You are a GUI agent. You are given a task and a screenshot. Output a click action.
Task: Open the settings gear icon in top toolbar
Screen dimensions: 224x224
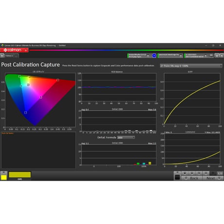click(x=217, y=56)
